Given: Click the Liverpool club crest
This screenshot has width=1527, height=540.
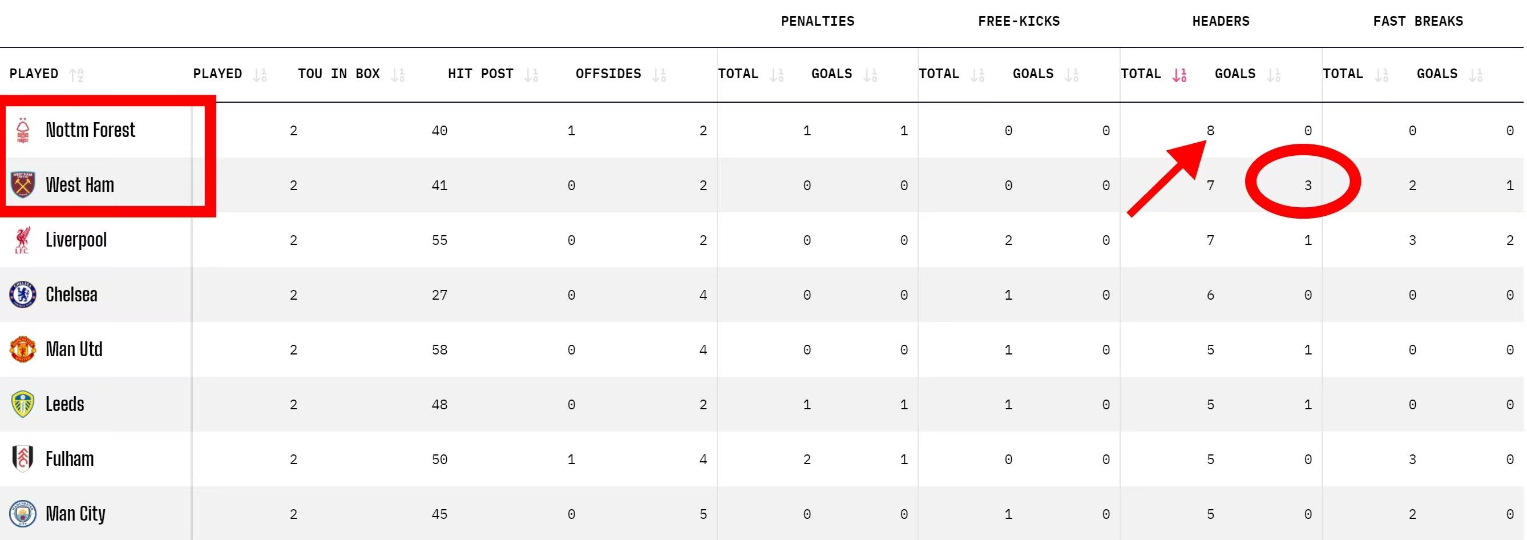Looking at the screenshot, I should click(22, 240).
